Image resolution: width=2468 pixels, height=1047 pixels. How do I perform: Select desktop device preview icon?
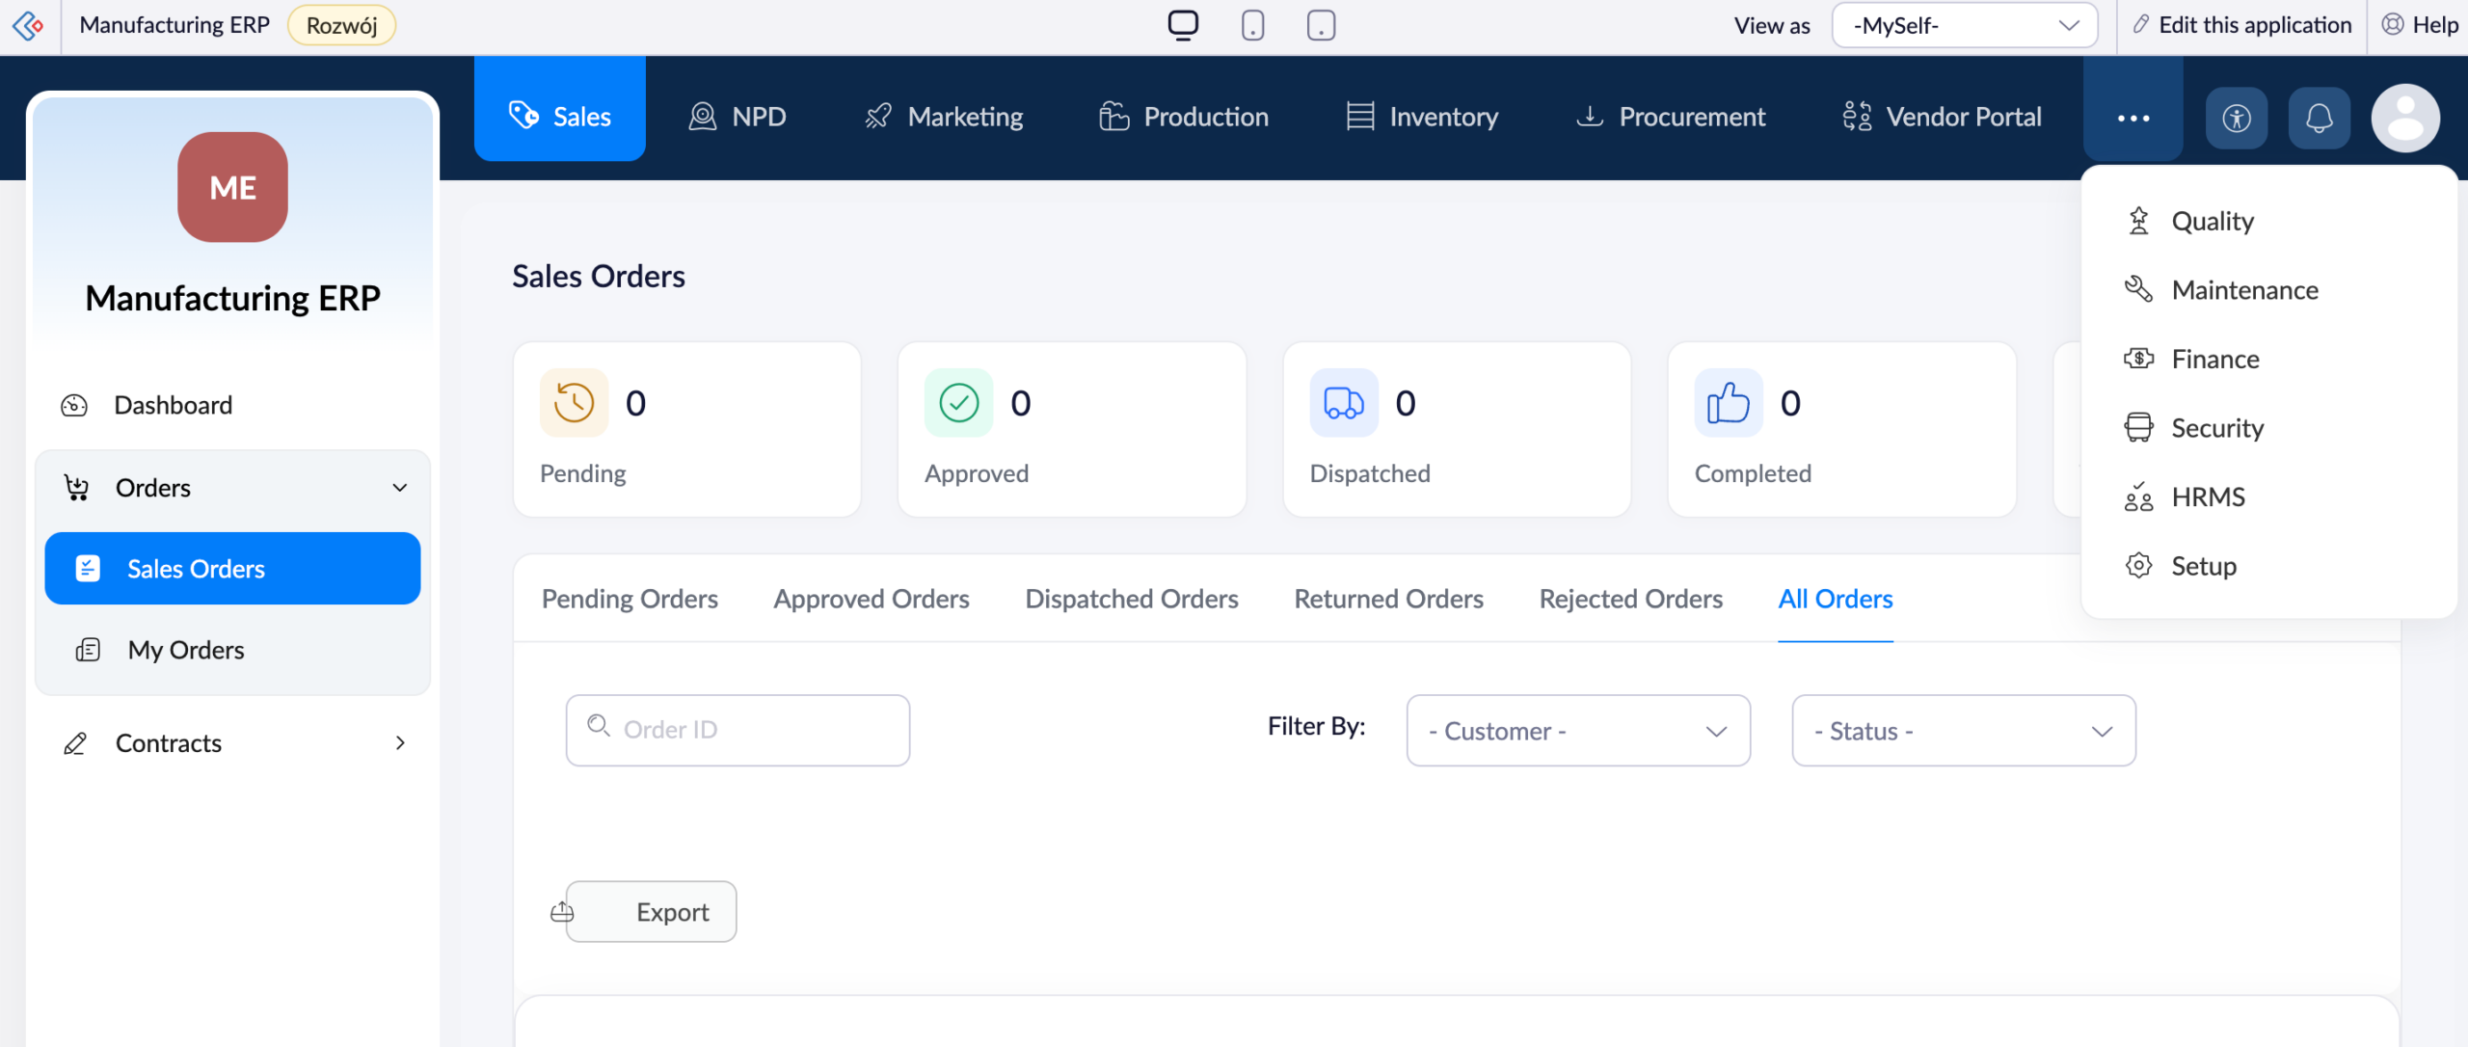[x=1183, y=25]
